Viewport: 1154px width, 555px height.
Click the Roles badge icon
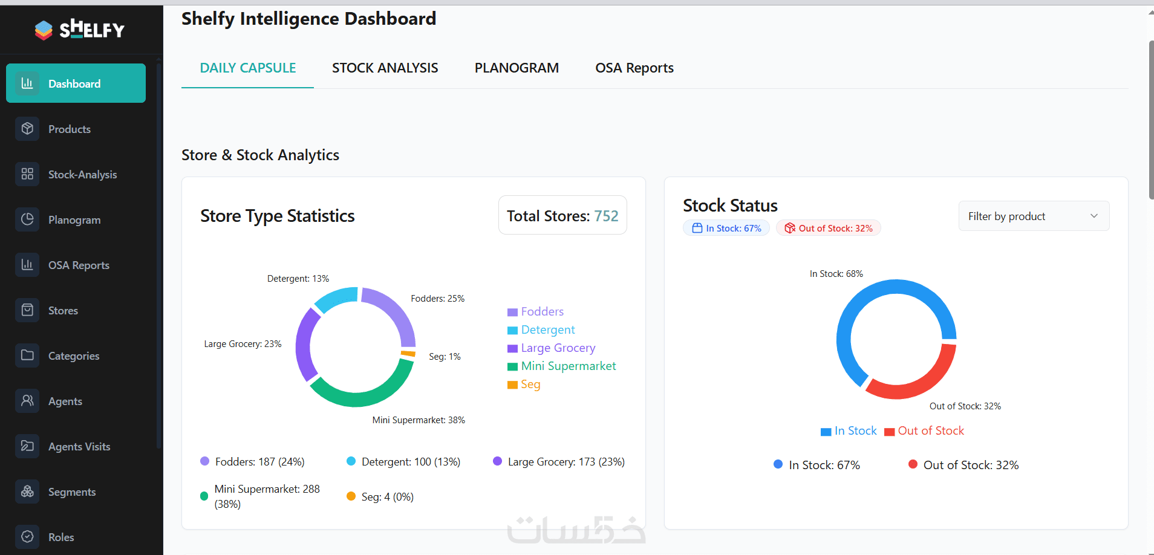click(x=27, y=537)
